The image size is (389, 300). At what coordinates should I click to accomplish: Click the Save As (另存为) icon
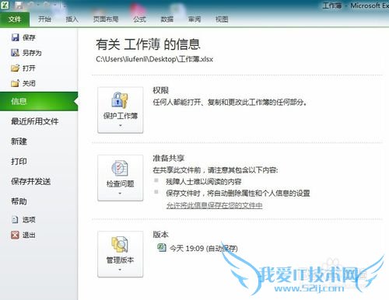(15, 53)
